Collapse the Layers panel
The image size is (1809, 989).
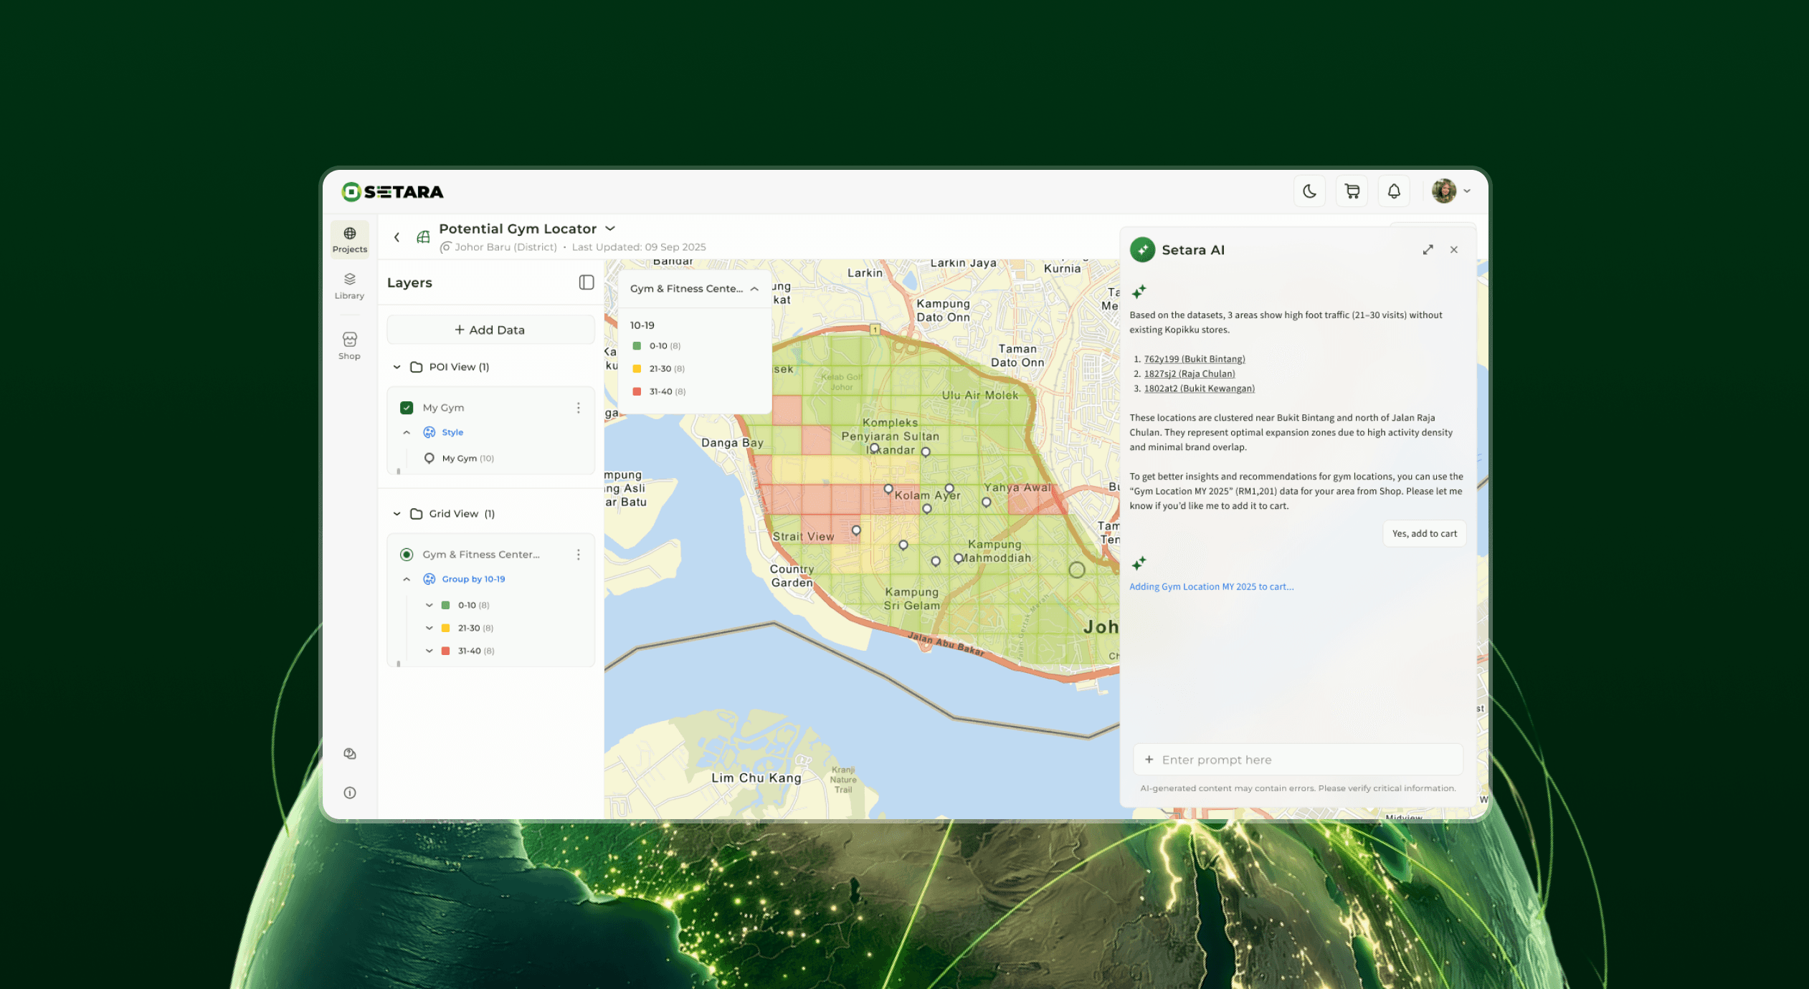pos(587,282)
